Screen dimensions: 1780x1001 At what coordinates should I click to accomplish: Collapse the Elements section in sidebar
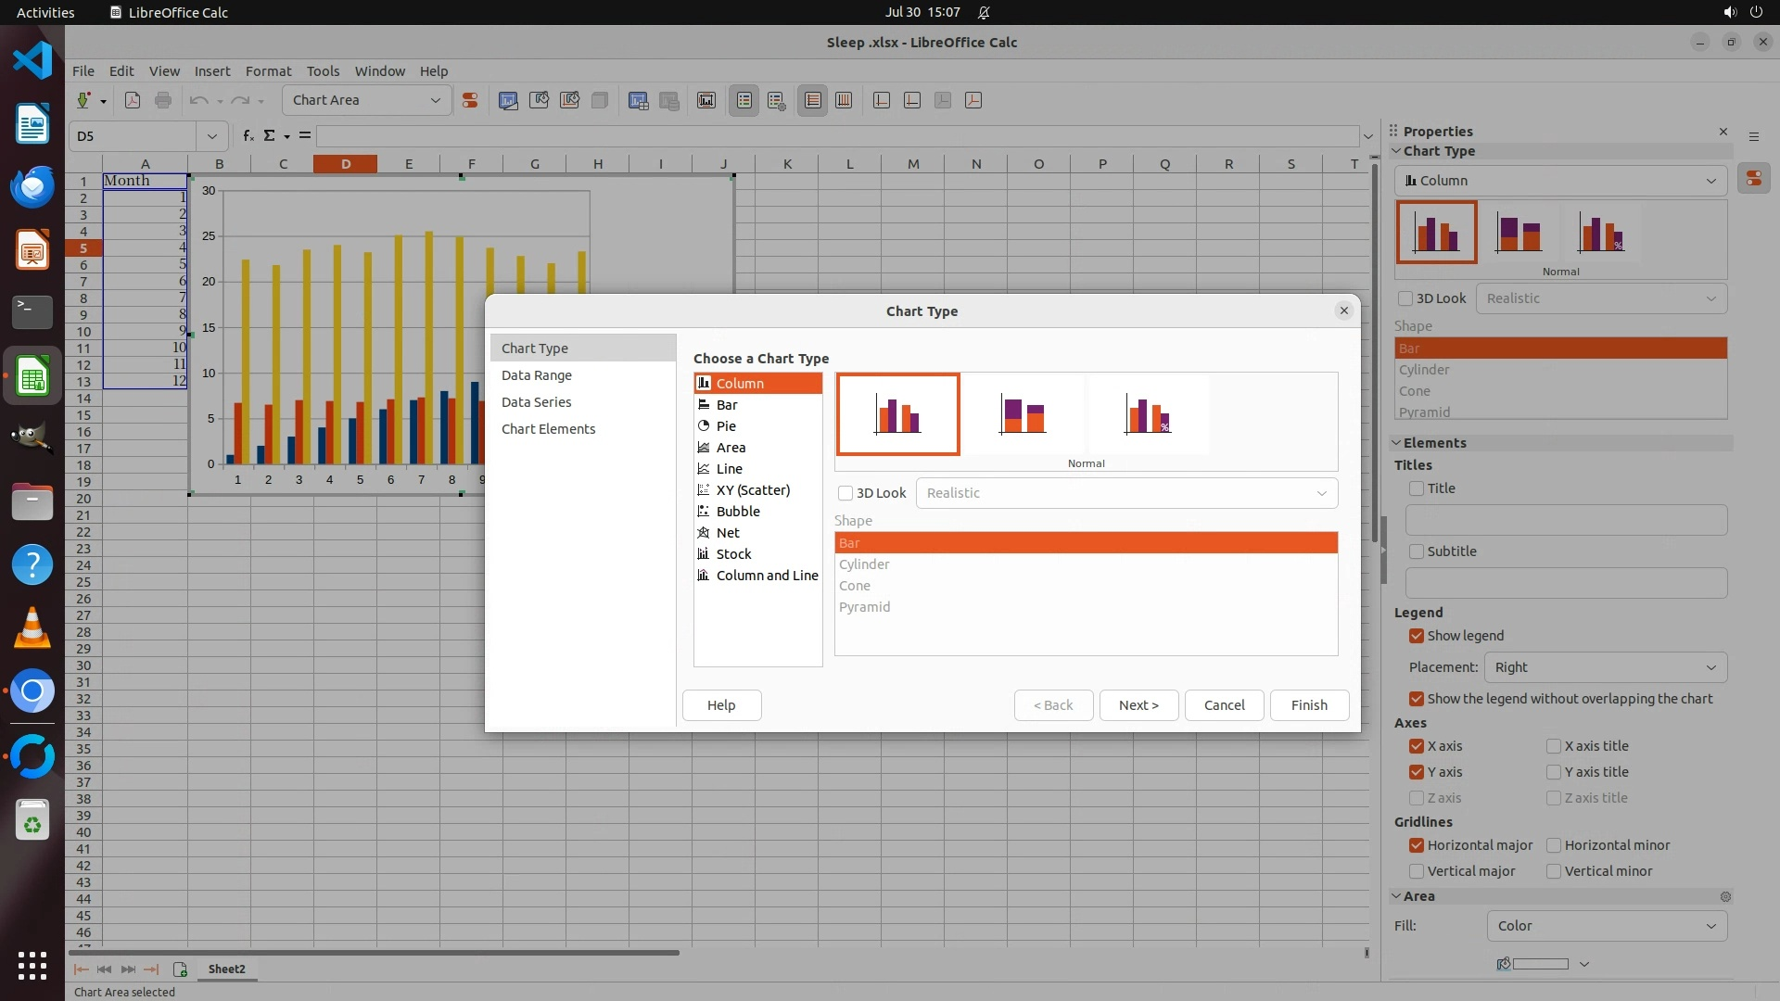[x=1396, y=443]
